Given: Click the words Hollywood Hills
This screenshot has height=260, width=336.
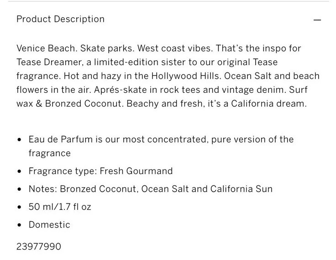Looking at the screenshot, I should point(186,76).
